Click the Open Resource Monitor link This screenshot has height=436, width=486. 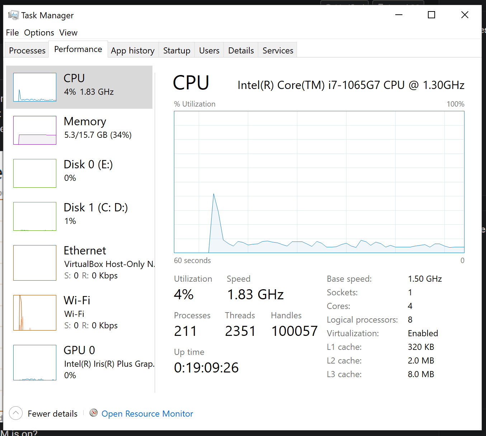tap(147, 414)
